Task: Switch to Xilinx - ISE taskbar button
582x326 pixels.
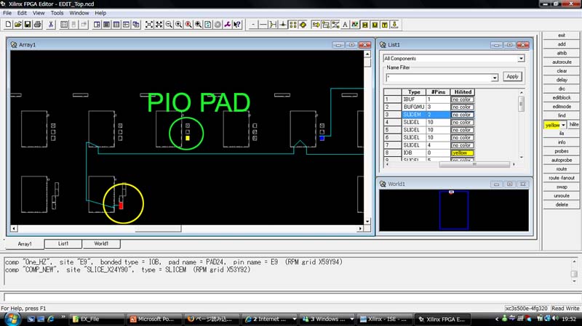Action: point(384,319)
